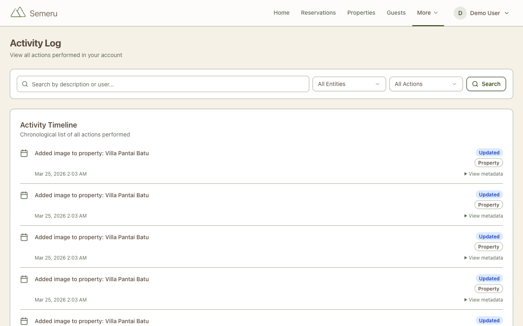
Task: Click the Property badge on the second entry
Action: (489, 205)
